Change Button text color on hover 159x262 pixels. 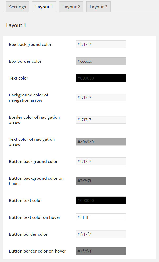coord(101,217)
